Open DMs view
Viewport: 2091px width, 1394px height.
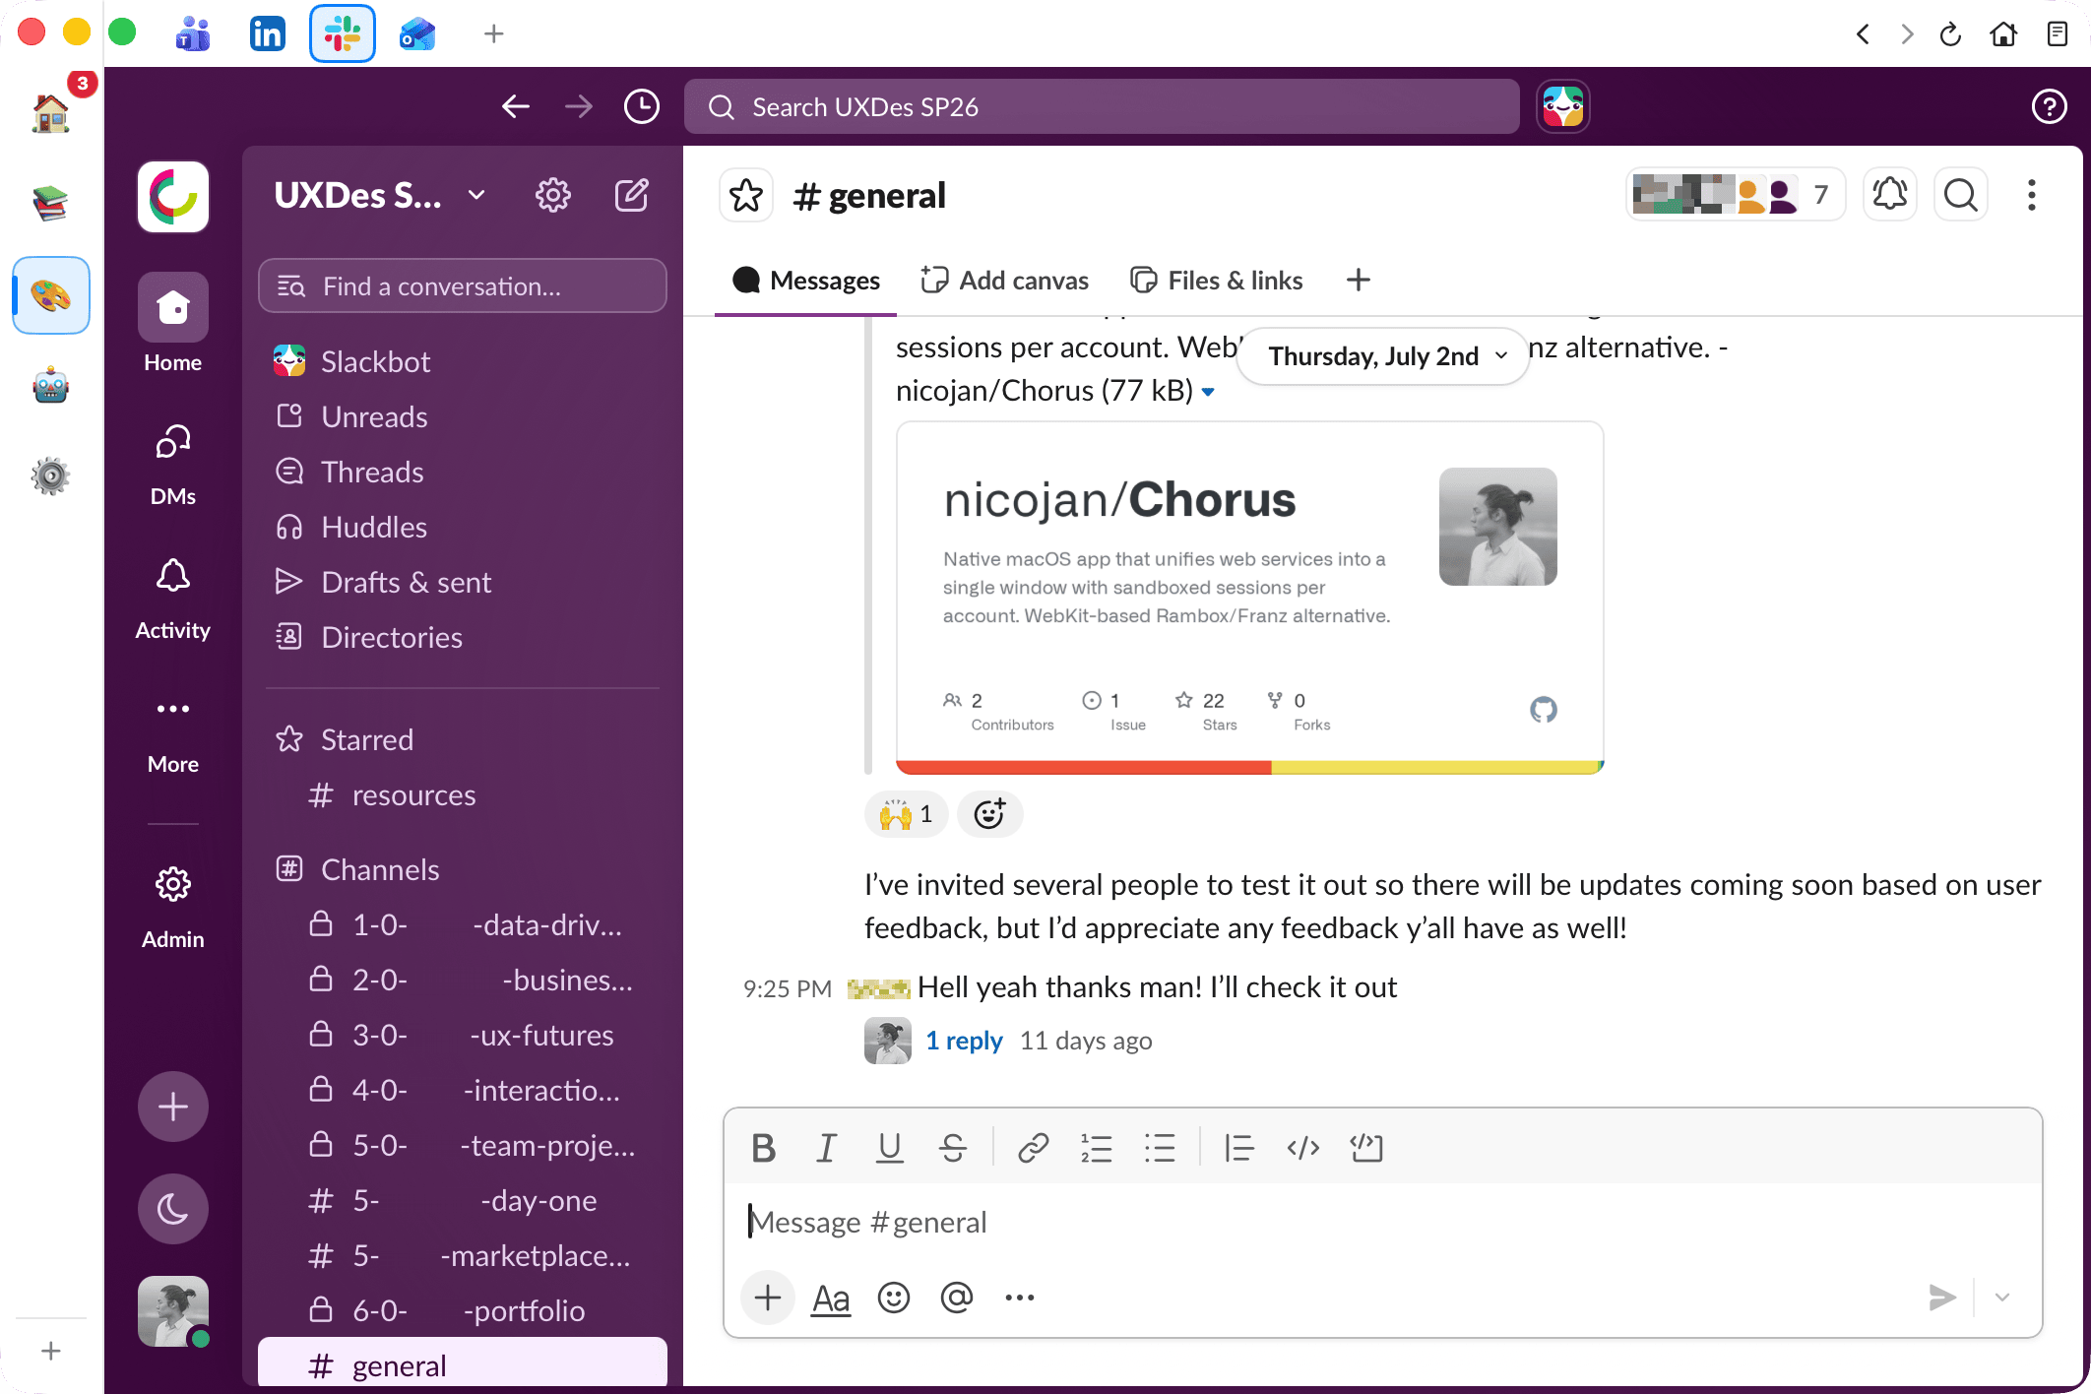(173, 463)
